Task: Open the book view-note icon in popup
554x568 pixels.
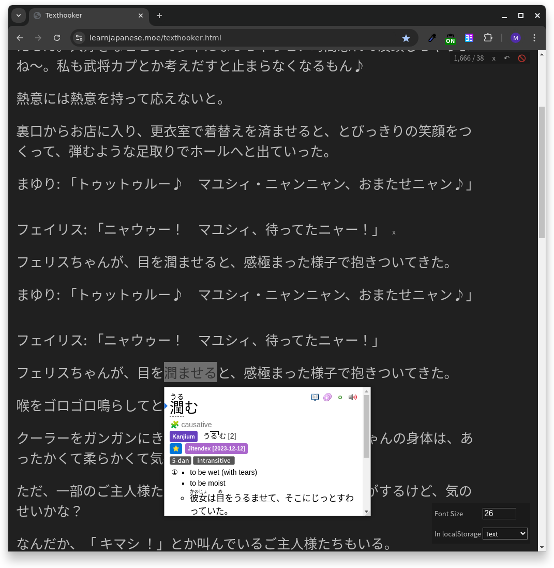Action: (315, 397)
